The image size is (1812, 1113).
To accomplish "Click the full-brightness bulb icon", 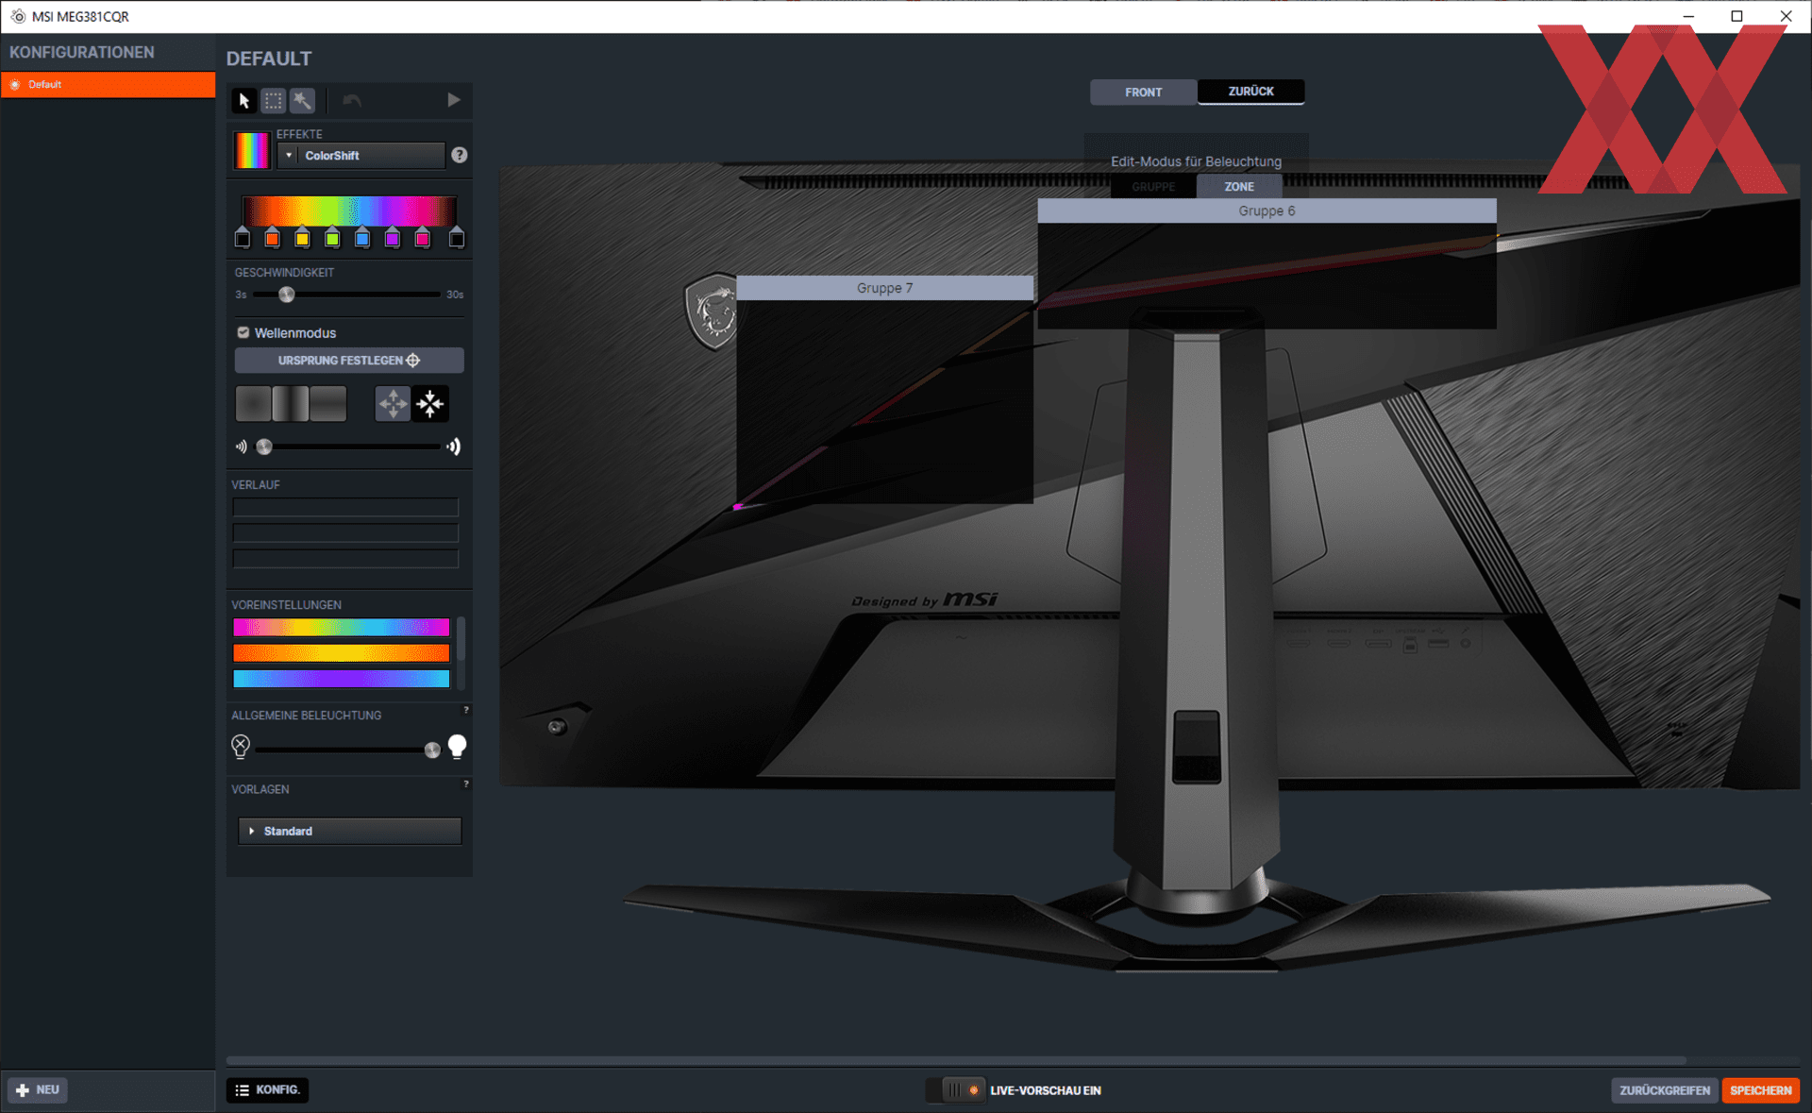I will (457, 747).
